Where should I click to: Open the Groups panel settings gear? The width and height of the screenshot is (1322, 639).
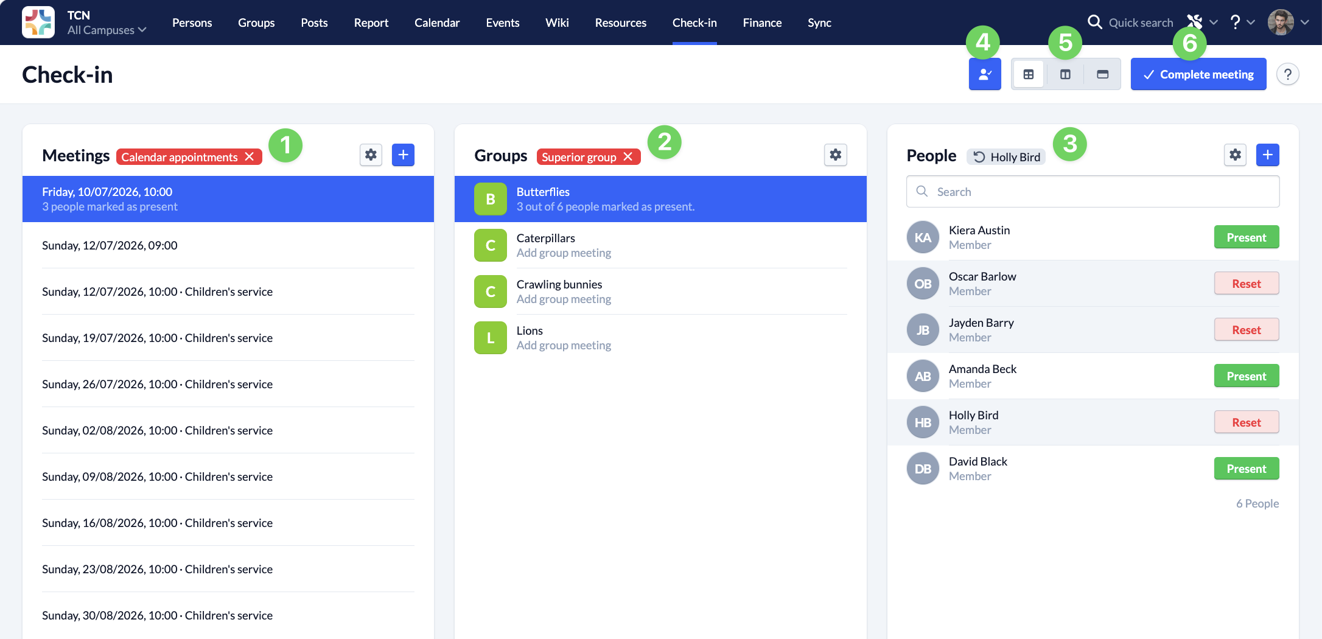tap(836, 155)
